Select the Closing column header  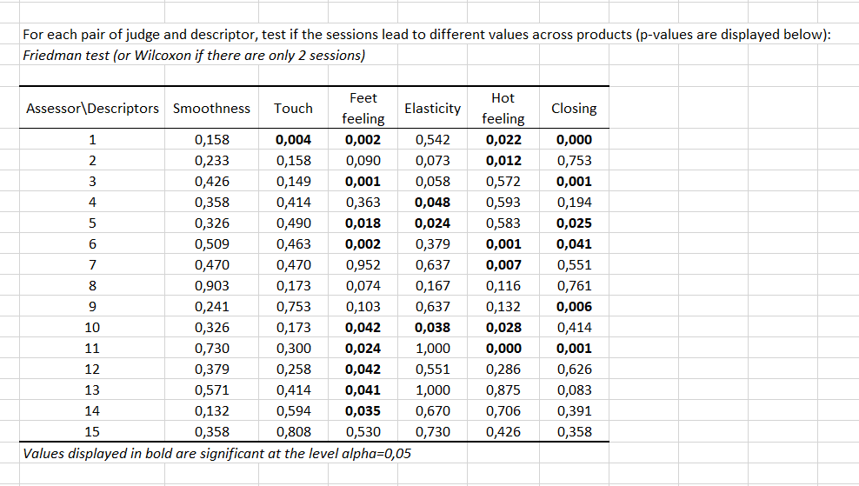(x=574, y=109)
